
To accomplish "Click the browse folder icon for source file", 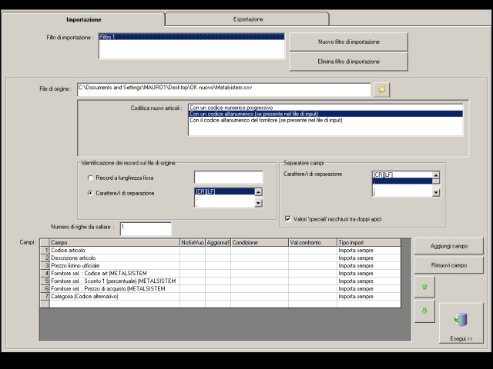I will (381, 90).
